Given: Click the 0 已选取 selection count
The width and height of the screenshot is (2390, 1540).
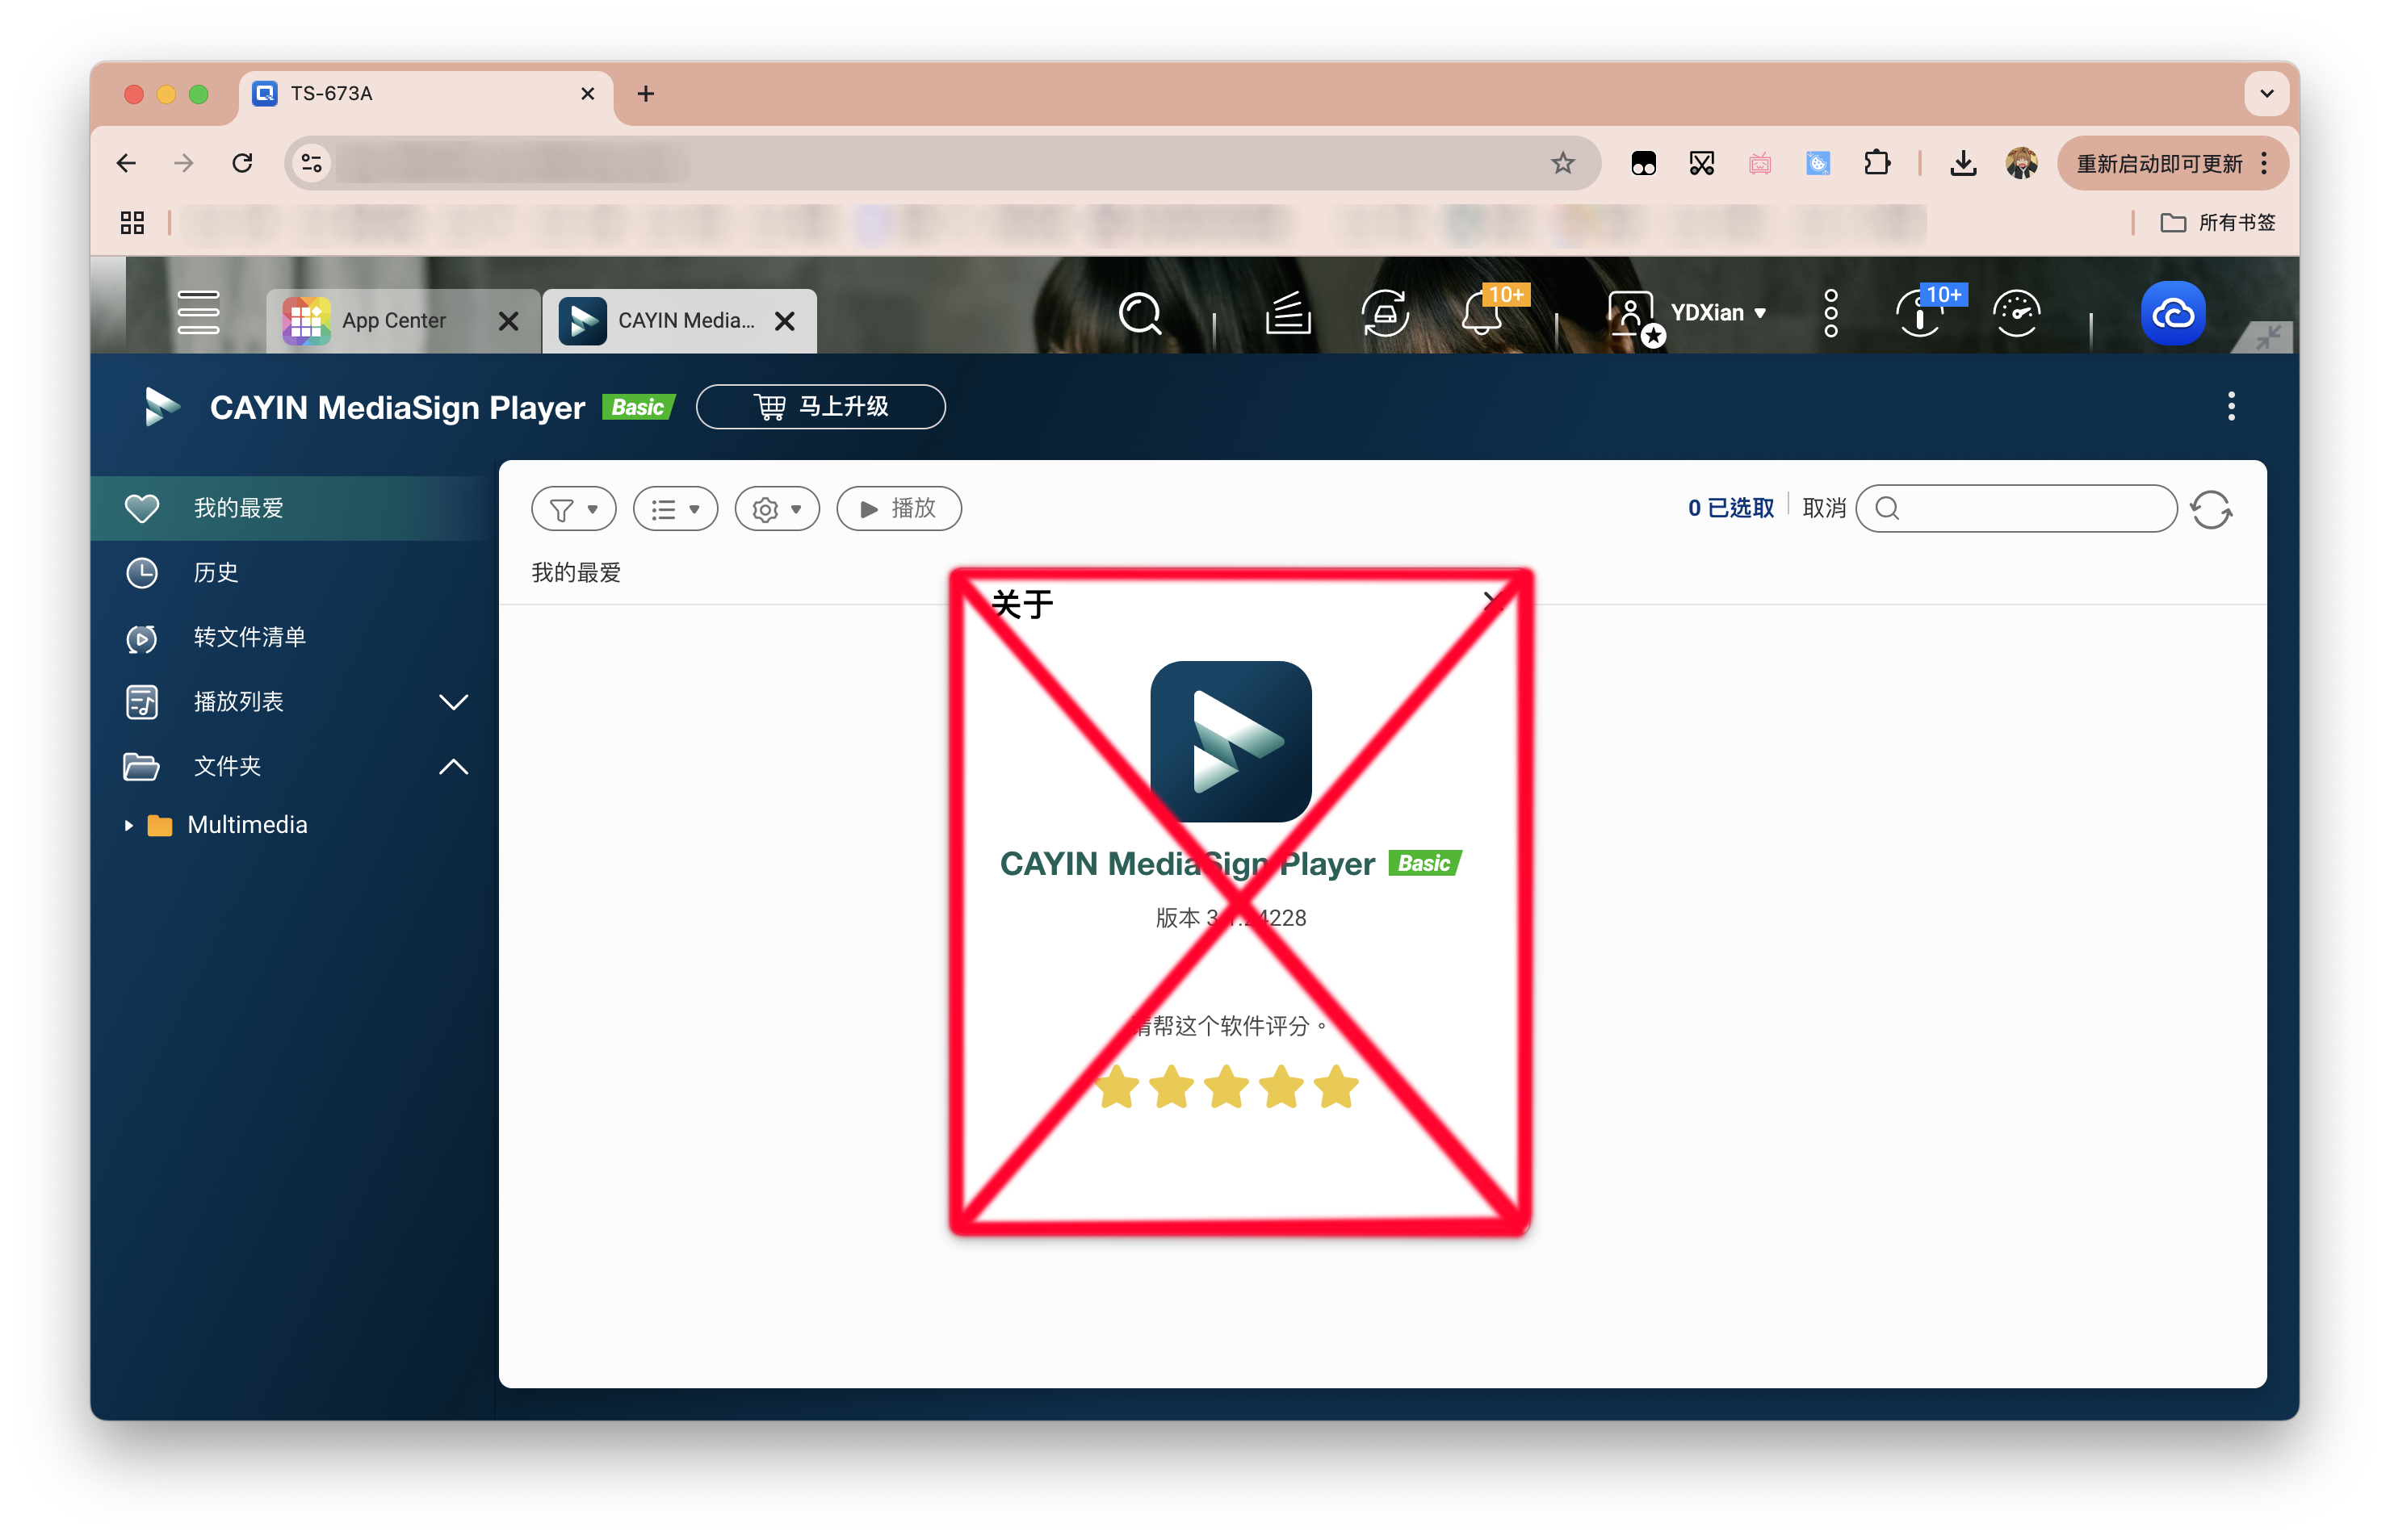Looking at the screenshot, I should [1730, 508].
